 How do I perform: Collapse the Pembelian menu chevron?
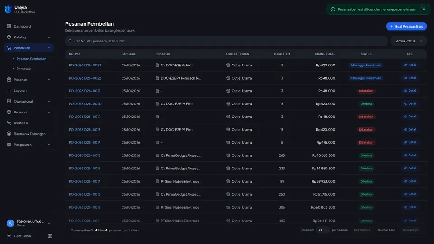[x=49, y=48]
